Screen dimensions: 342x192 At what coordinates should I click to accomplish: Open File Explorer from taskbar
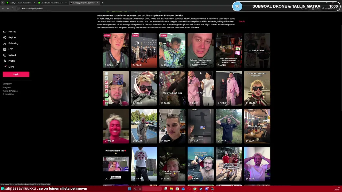tap(171, 189)
